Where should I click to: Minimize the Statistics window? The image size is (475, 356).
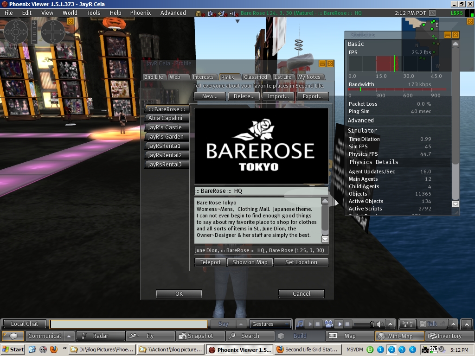[x=448, y=35]
